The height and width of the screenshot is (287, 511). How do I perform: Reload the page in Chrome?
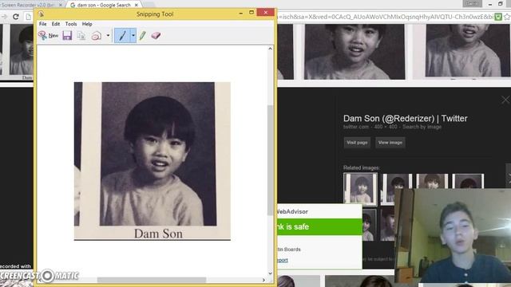pyautogui.click(x=16, y=17)
